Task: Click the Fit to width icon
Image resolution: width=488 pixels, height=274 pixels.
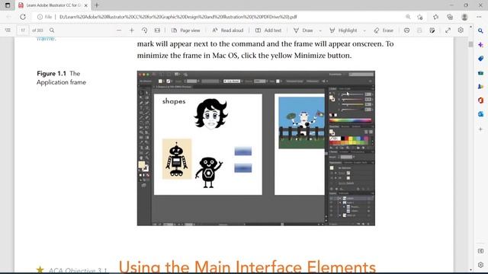Action: pos(157,30)
